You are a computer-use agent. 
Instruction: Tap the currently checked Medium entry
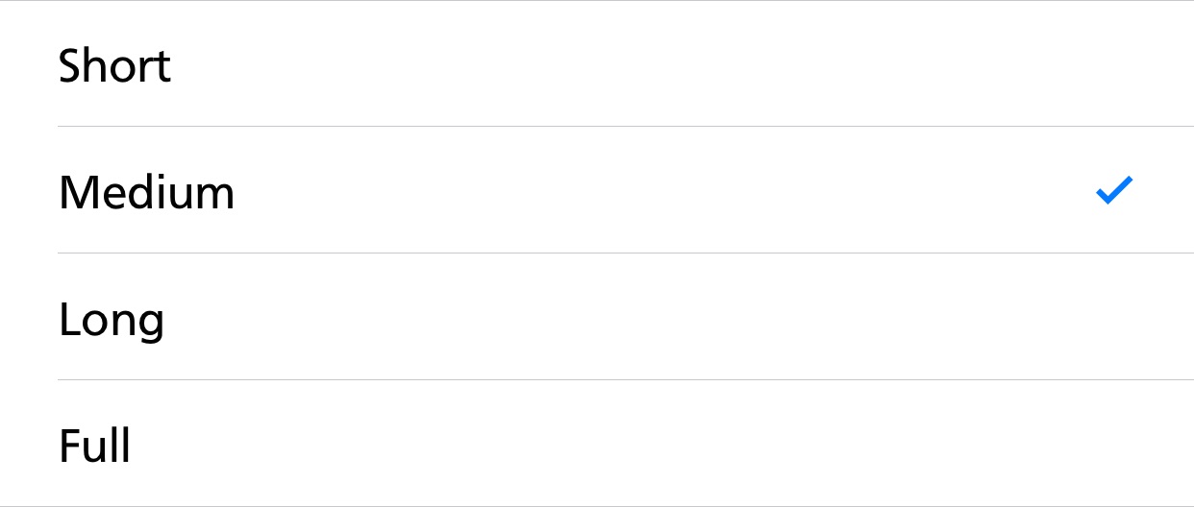(597, 190)
